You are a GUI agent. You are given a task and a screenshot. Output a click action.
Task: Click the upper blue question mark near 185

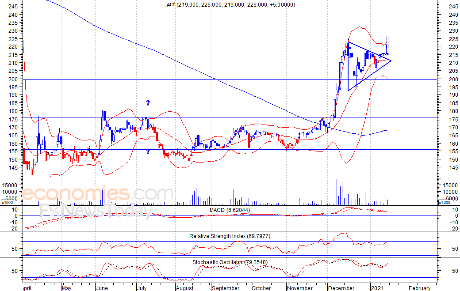click(x=148, y=103)
